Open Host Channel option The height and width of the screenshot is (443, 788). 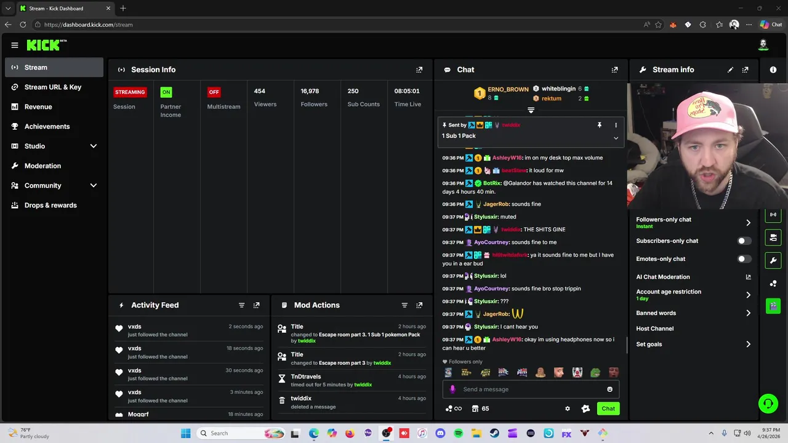pos(655,329)
